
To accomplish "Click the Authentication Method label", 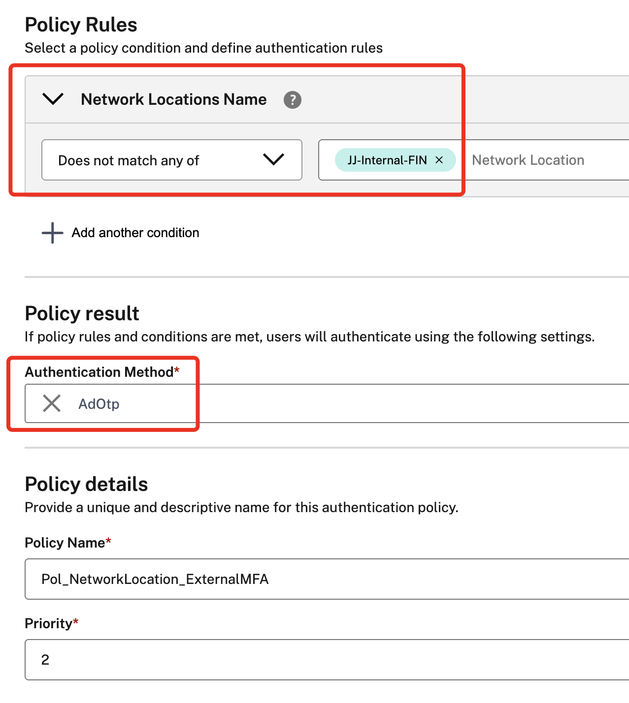I will [99, 372].
